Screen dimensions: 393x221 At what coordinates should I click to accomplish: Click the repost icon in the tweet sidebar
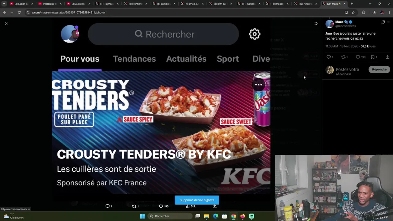(343, 57)
